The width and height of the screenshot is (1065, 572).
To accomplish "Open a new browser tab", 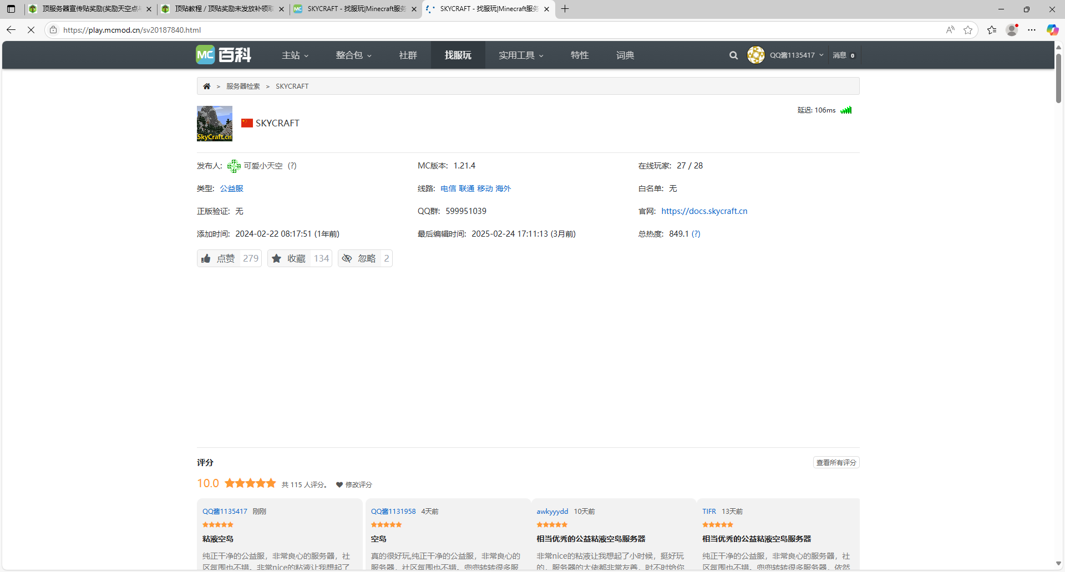I will coord(565,9).
